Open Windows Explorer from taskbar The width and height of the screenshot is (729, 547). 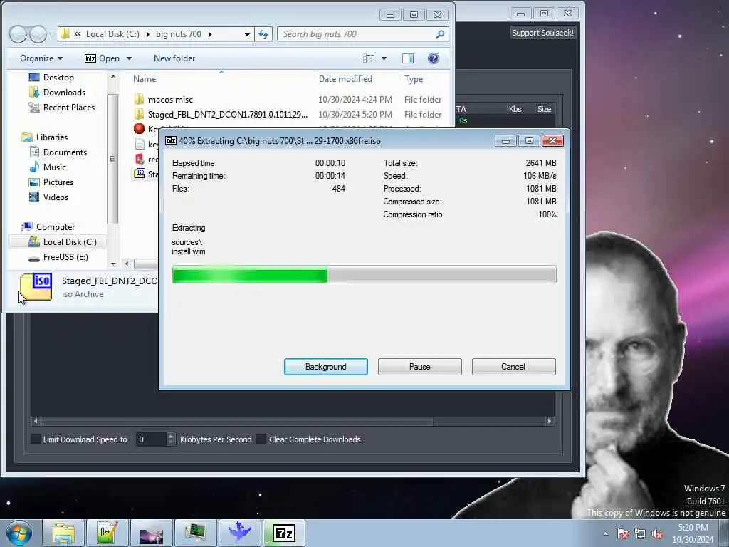pyautogui.click(x=63, y=533)
